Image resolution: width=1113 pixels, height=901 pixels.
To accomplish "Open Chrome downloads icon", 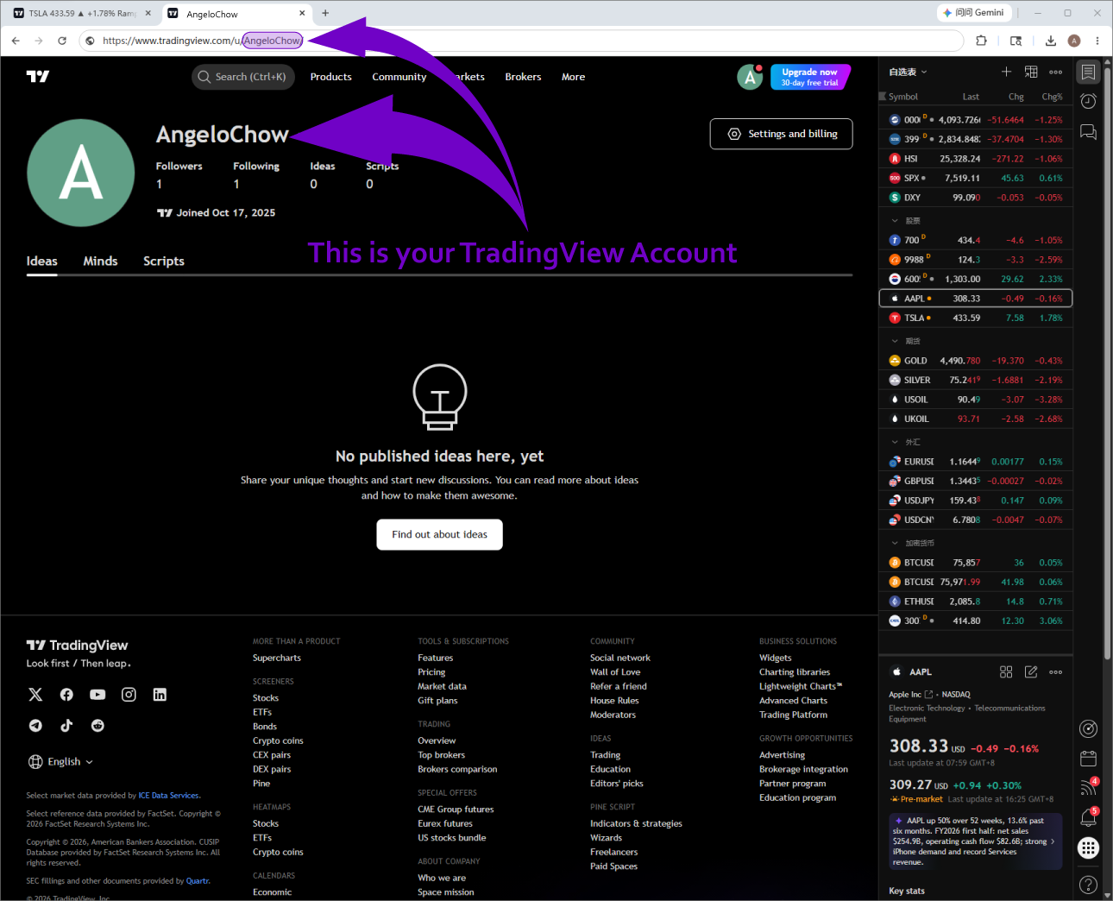I will click(x=1050, y=41).
